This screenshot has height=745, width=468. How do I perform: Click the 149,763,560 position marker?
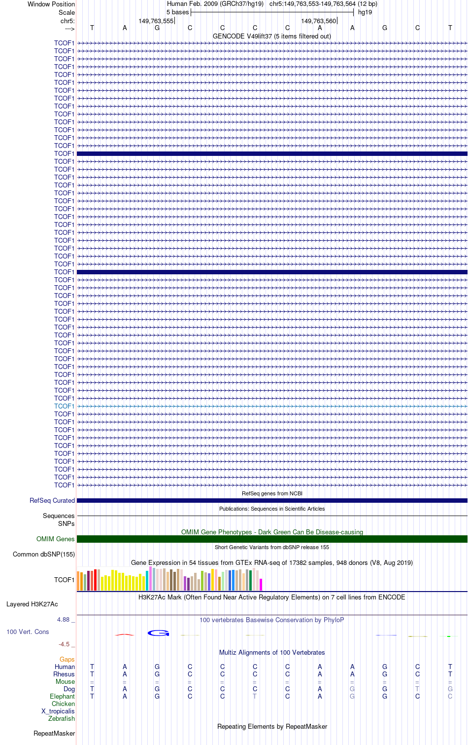pos(319,21)
